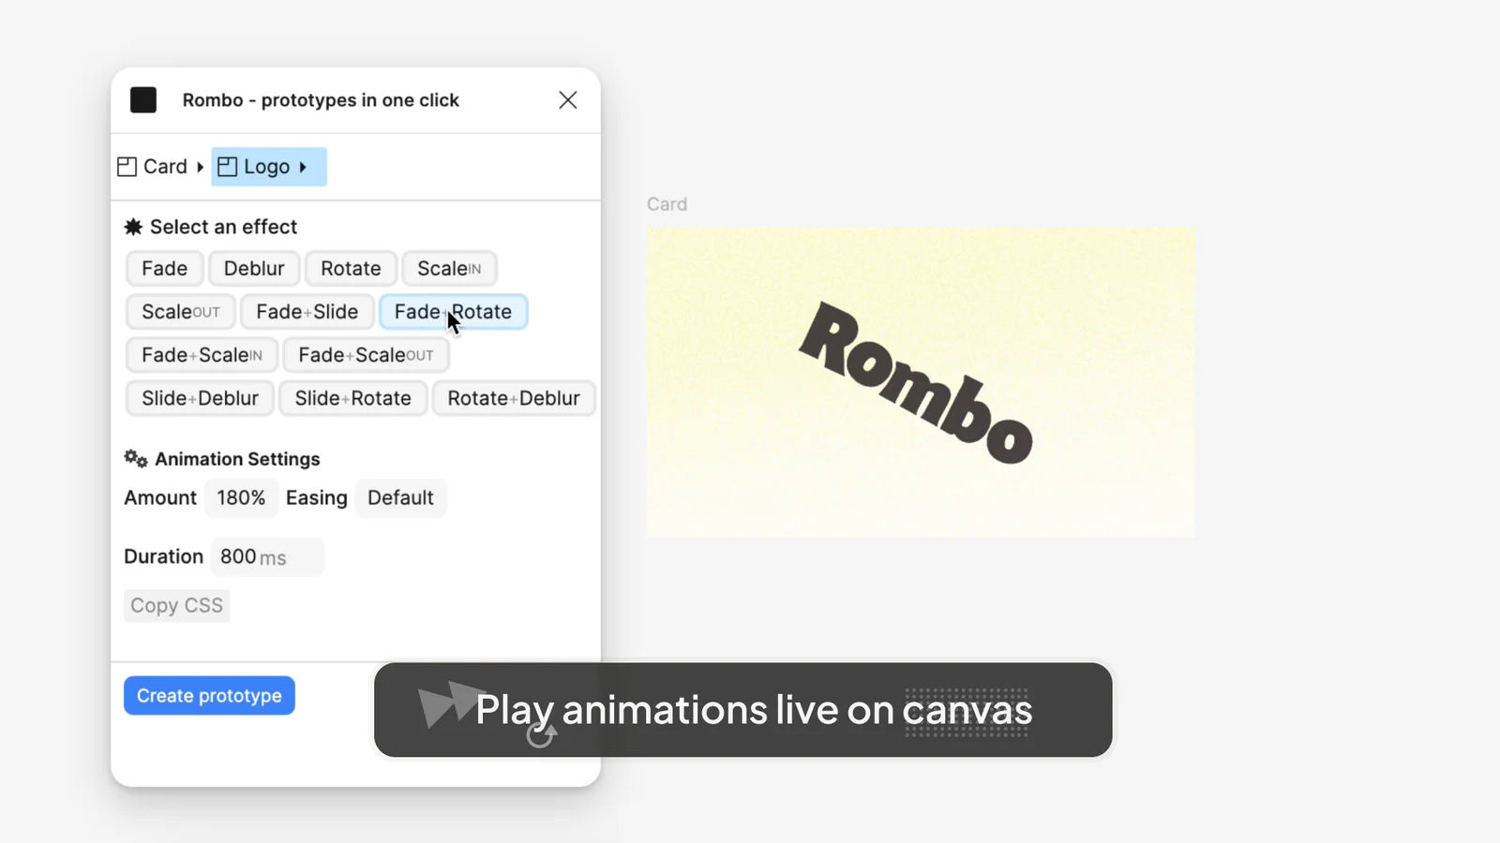1500x843 pixels.
Task: Click the burst icon beside Select an effect
Action: tap(134, 227)
